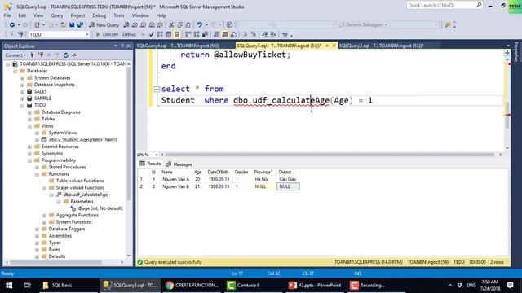Switch to the Messages tab
The width and height of the screenshot is (522, 293).
point(179,164)
